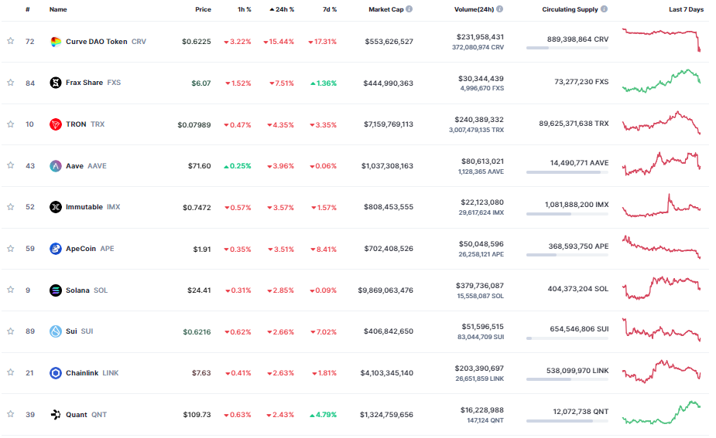Toggle the Solana watchlist star
Screen dimensions: 716x438
pos(11,290)
